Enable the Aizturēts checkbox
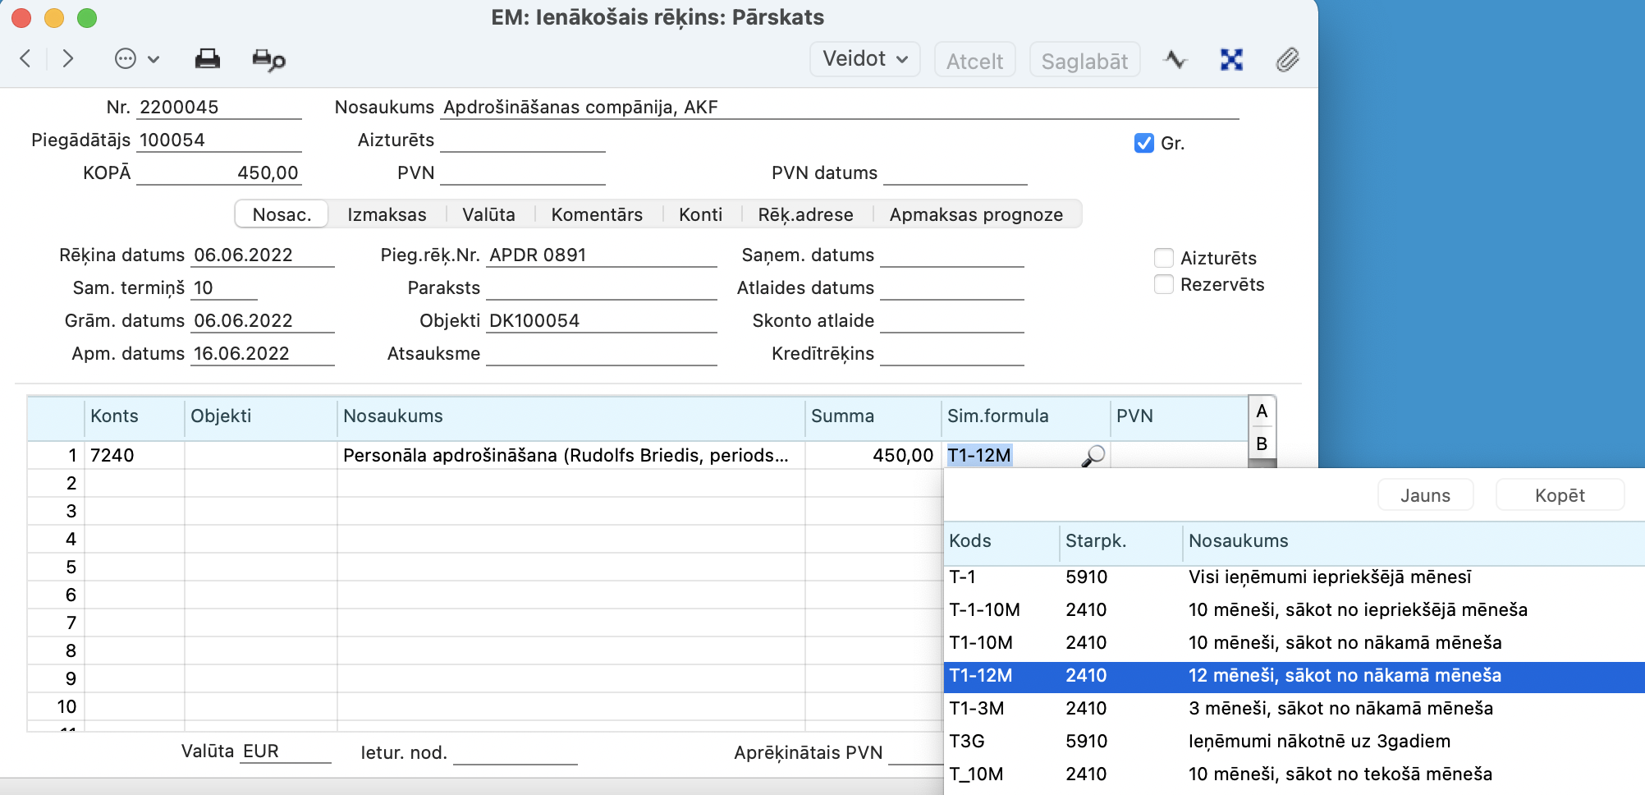Viewport: 1645px width, 795px height. 1163,259
